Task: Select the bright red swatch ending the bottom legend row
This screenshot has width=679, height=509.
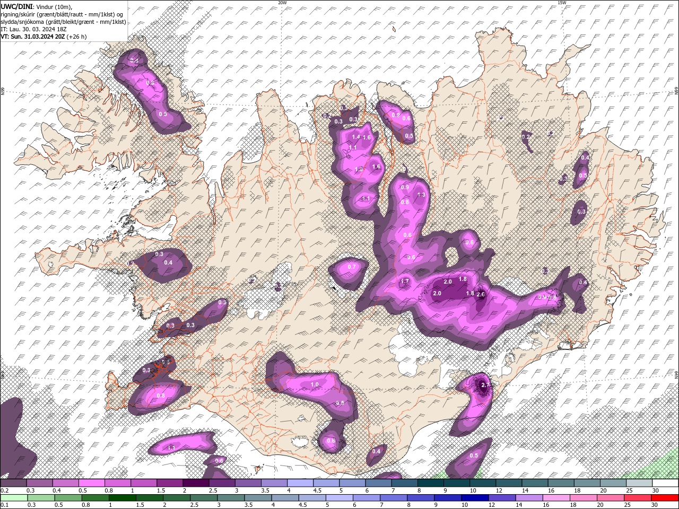Action: [x=665, y=498]
